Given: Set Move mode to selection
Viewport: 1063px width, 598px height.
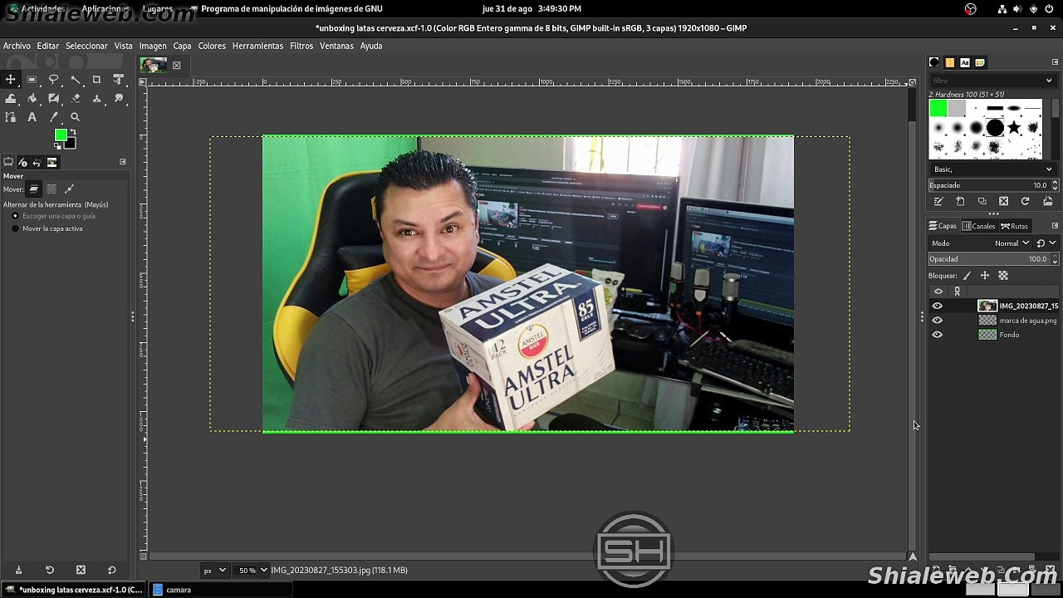Looking at the screenshot, I should pos(51,189).
